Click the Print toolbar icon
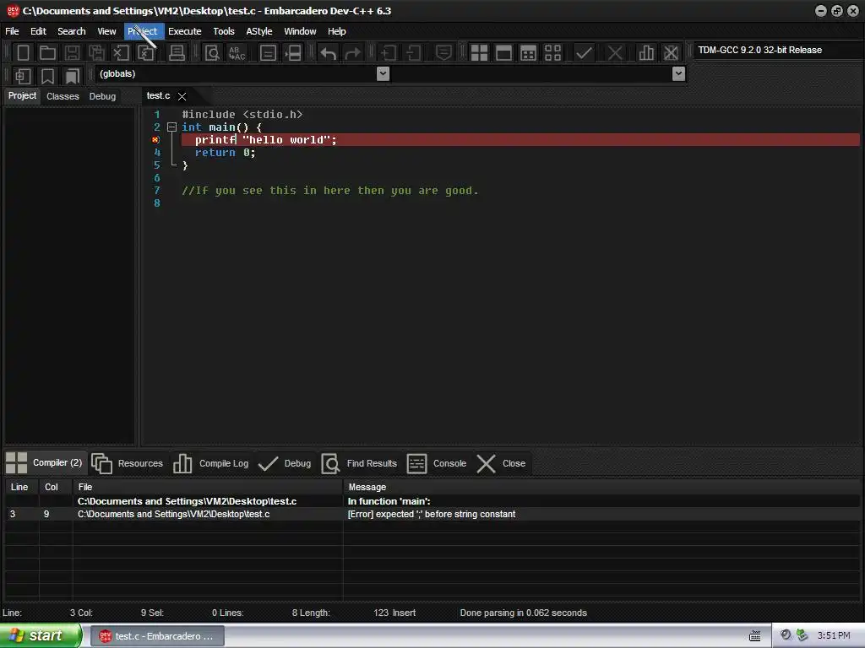Image resolution: width=865 pixels, height=648 pixels. tap(177, 53)
